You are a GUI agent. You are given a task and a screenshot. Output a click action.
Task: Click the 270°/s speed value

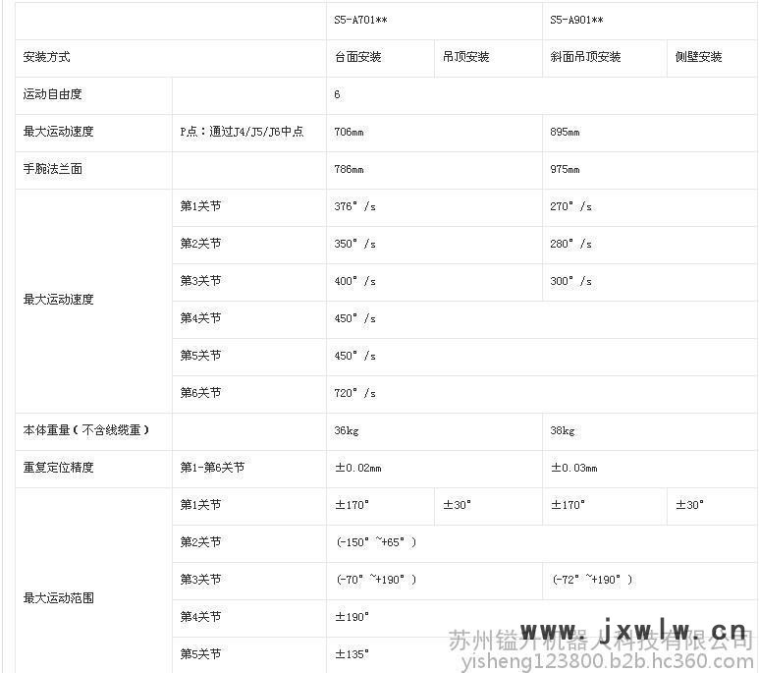point(570,206)
